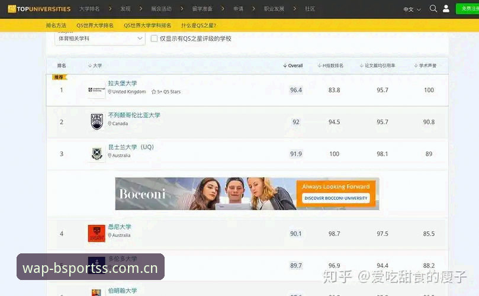Open the 留学准备 menu

point(202,9)
